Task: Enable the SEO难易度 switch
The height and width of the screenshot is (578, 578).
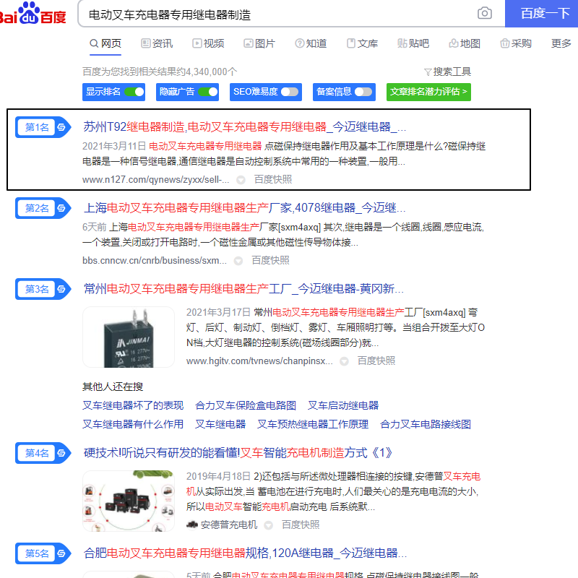Action: (x=290, y=92)
